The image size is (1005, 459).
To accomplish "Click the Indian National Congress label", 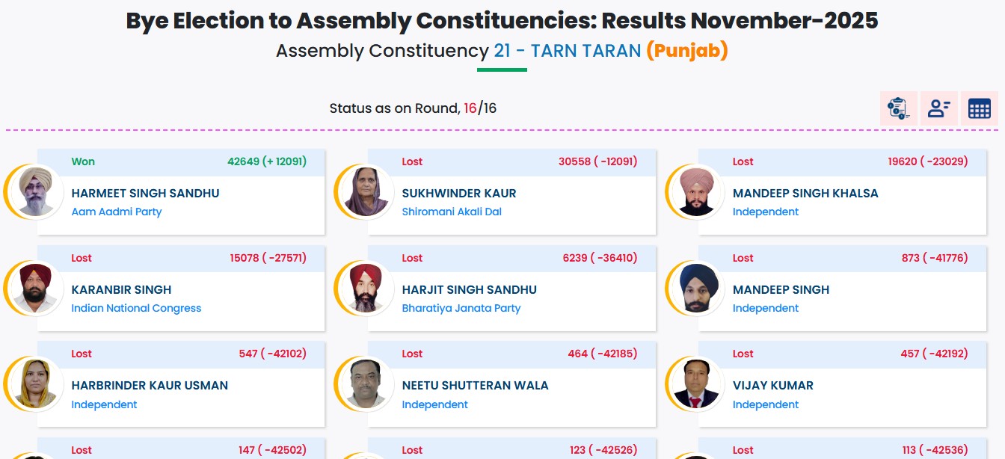I will coord(136,308).
